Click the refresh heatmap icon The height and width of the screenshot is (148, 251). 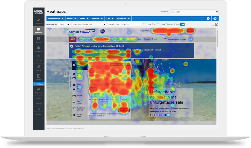coord(215,19)
